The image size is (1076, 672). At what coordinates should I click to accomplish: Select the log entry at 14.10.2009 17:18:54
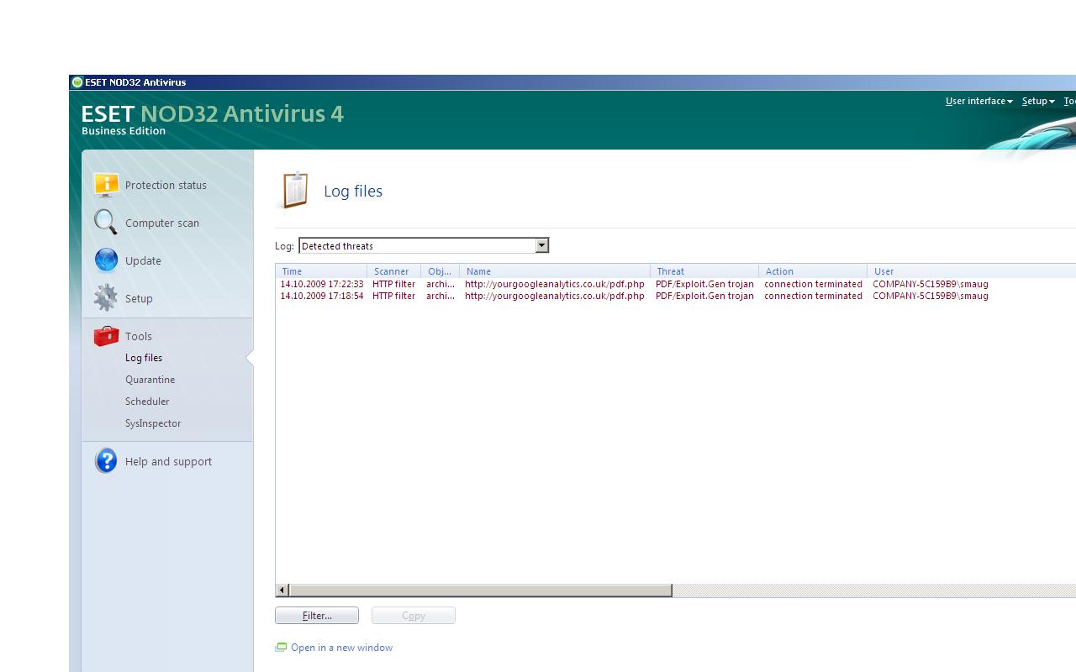pos(676,296)
